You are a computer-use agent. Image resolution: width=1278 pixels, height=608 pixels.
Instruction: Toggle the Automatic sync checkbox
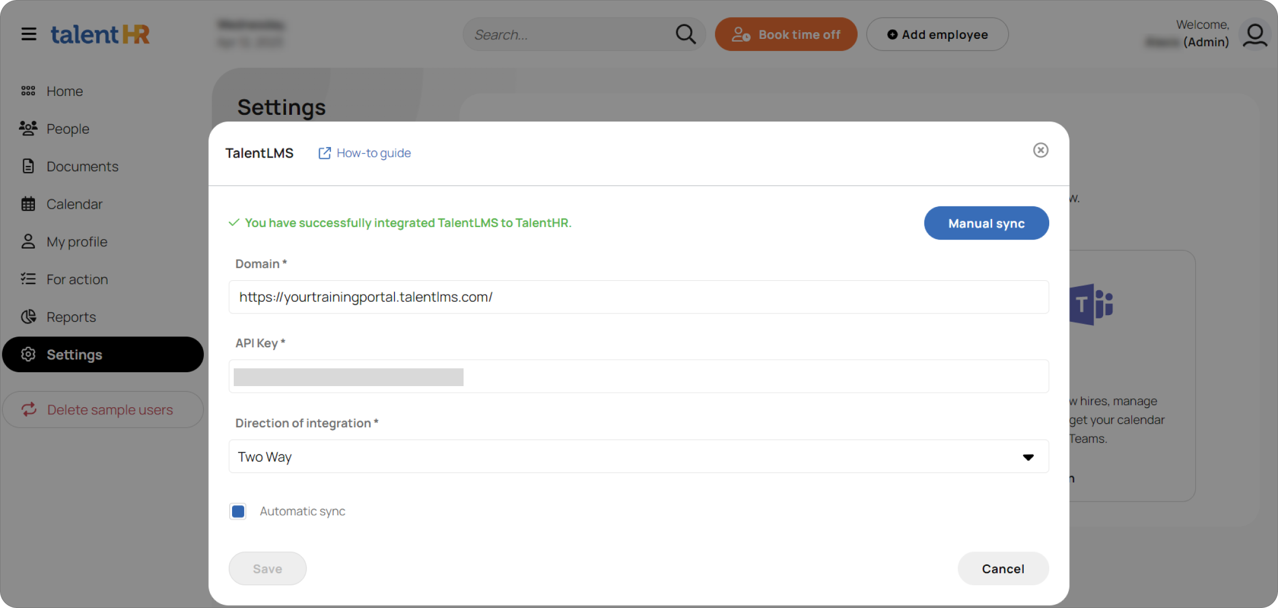coord(238,511)
